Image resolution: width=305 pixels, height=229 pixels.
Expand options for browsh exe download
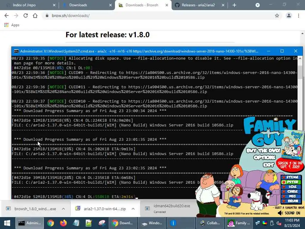63,209
